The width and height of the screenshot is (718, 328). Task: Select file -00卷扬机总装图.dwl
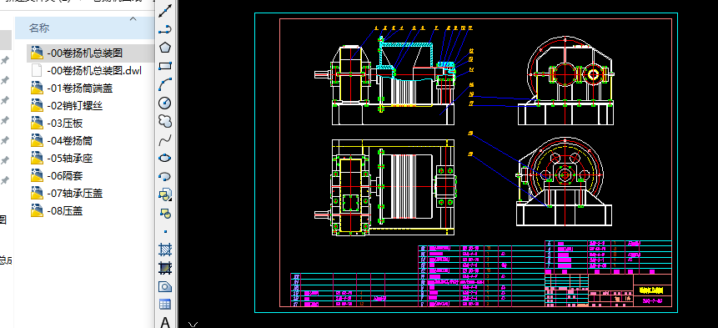click(94, 71)
